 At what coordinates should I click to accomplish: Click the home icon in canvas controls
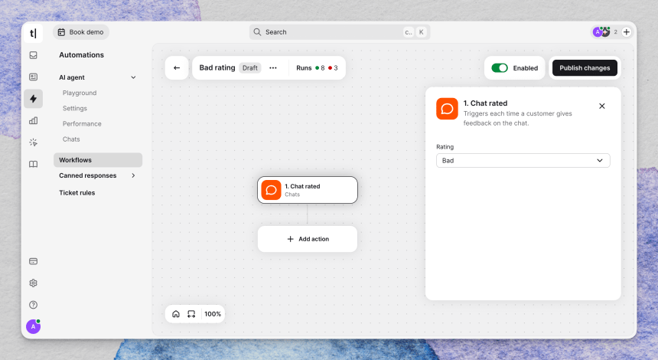tap(176, 314)
